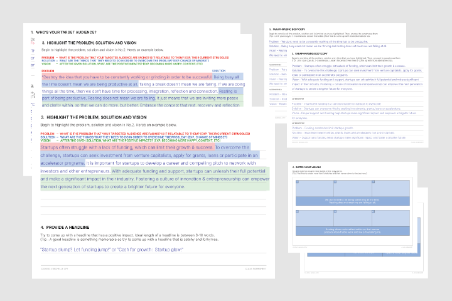Click the "4. SKETCH YOUR VISUALS" heading
Screen dimensions: 452x301
click(x=306, y=167)
